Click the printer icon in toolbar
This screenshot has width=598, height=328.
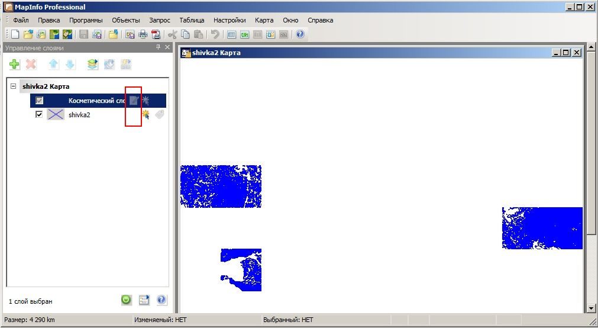[x=143, y=34]
